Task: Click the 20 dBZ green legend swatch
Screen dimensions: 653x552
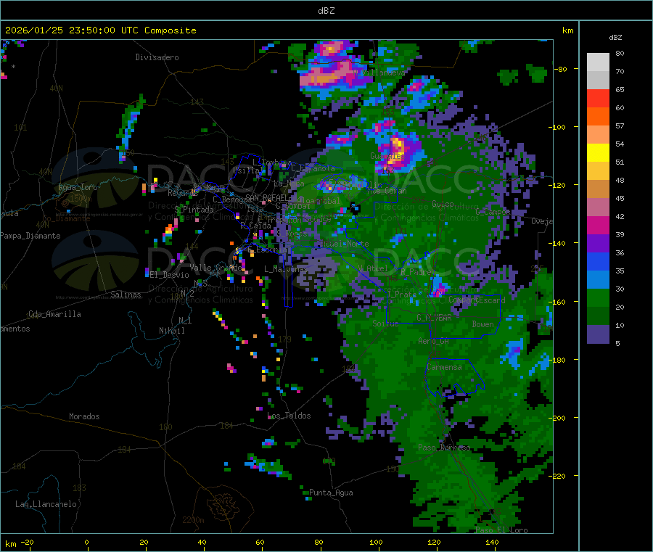Action: pos(598,297)
